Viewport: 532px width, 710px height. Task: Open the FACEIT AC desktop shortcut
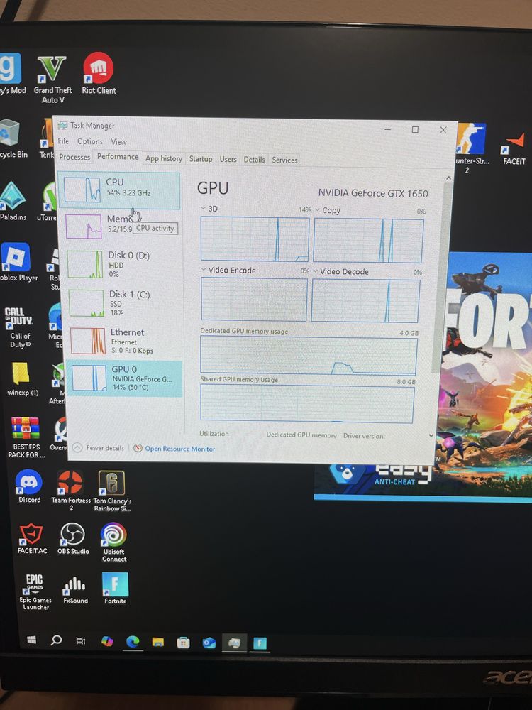pos(32,538)
